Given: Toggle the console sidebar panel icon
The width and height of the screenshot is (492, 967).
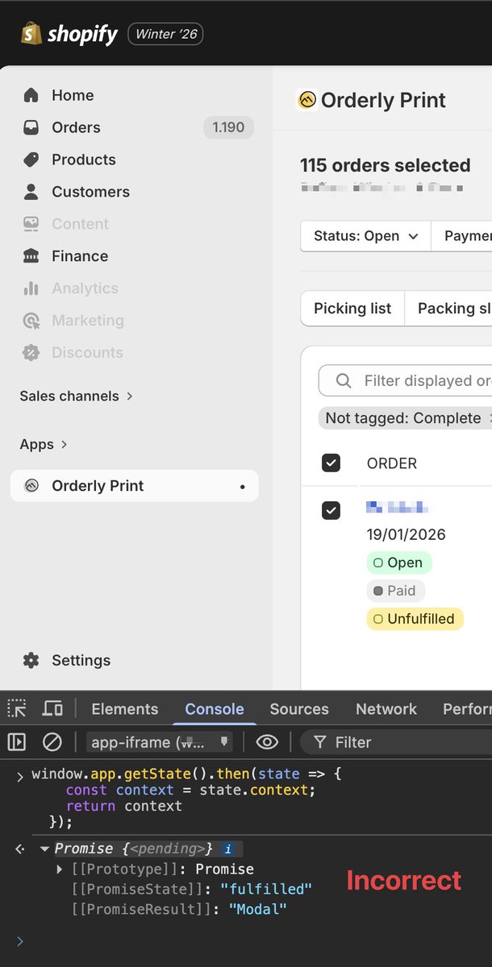Looking at the screenshot, I should (17, 742).
